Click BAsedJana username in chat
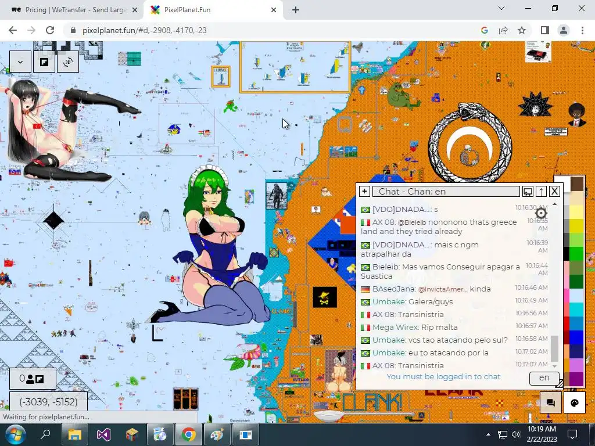 (394, 289)
